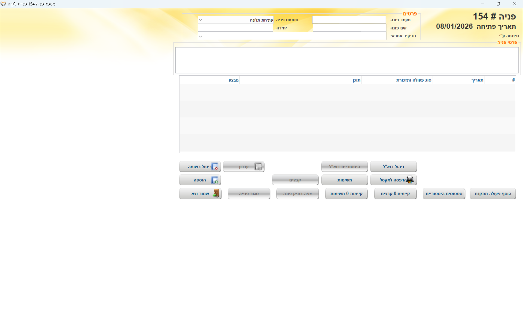The image size is (523, 311).
Task: Focus the שם פונה text field
Action: [349, 28]
